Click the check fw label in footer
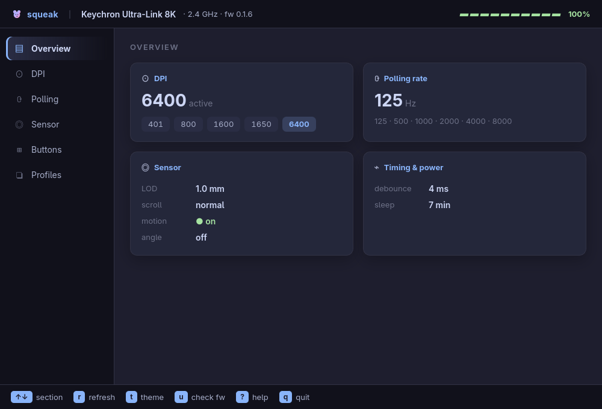The image size is (602, 409). point(208,398)
